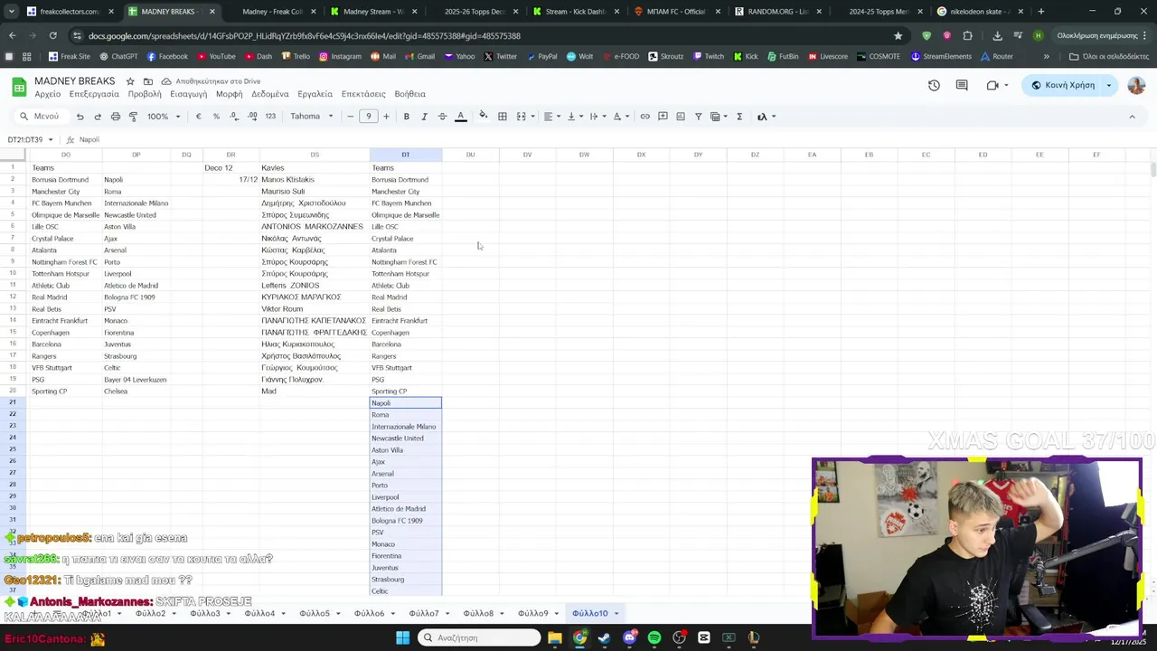
Task: Click the font size input field
Action: click(x=368, y=117)
